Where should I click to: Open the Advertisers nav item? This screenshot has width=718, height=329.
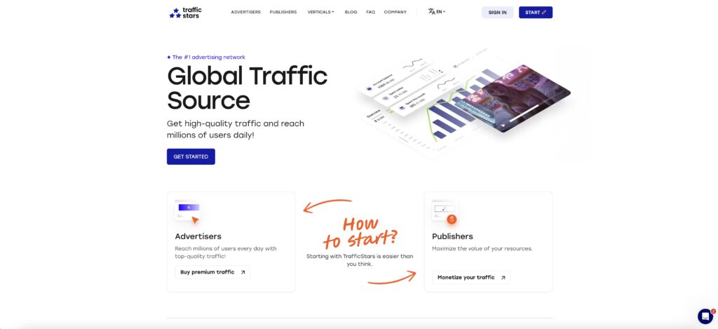tap(246, 13)
